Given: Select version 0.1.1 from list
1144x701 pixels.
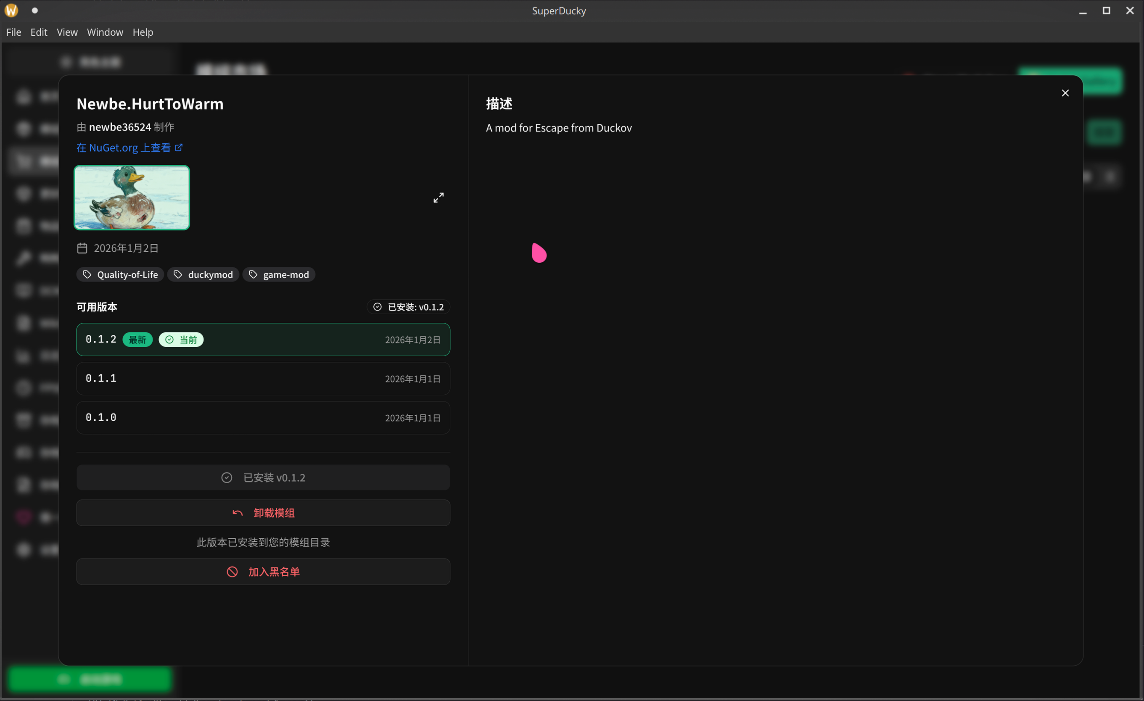Looking at the screenshot, I should [263, 378].
